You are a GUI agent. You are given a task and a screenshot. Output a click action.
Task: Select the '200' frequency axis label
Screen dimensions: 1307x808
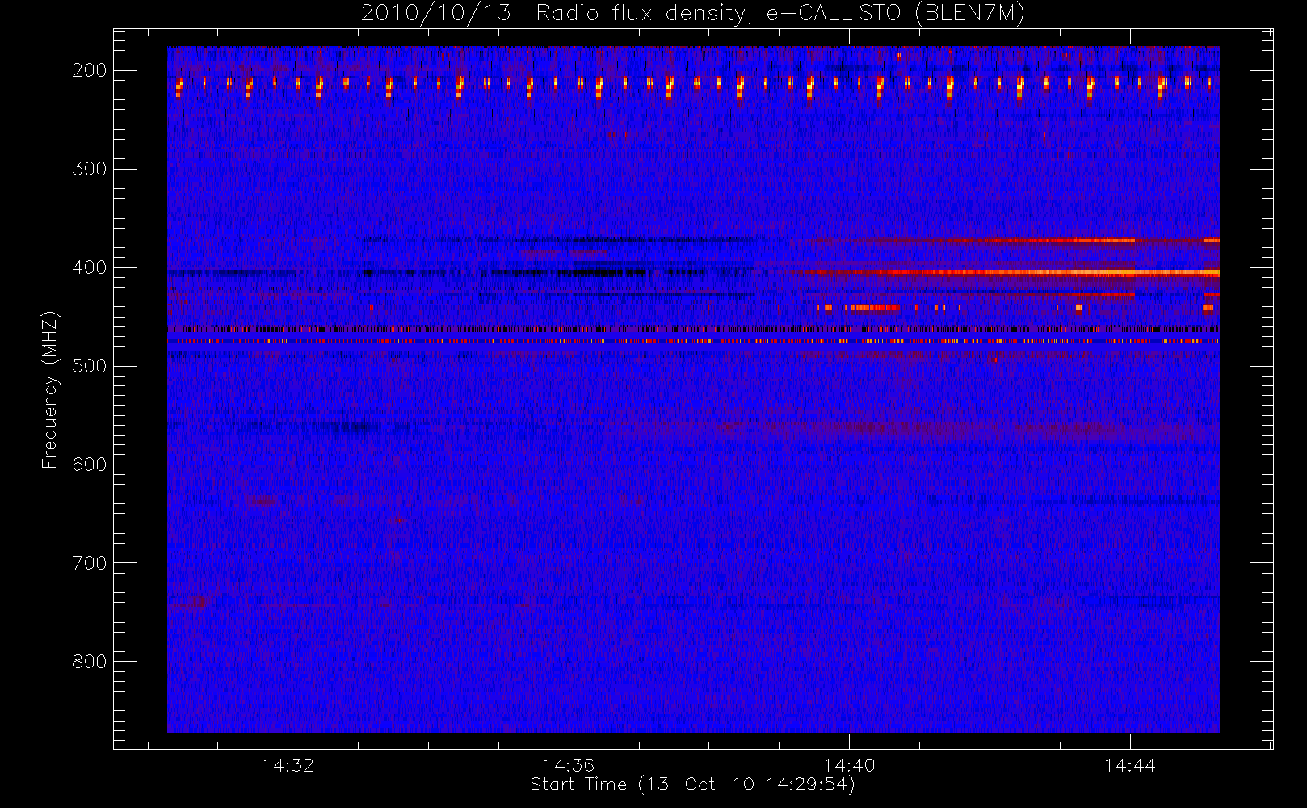coord(90,70)
